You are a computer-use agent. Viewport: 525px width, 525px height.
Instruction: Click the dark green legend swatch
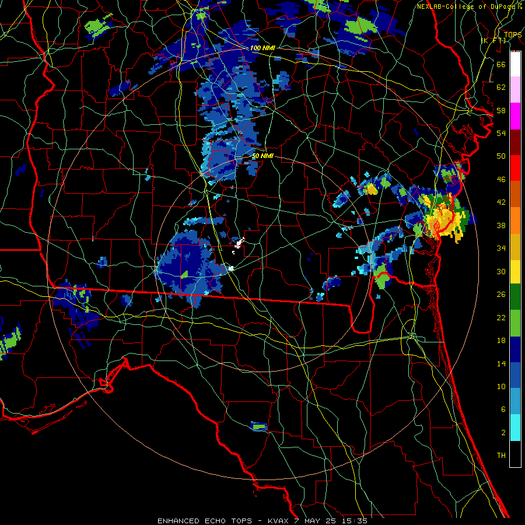pos(515,297)
